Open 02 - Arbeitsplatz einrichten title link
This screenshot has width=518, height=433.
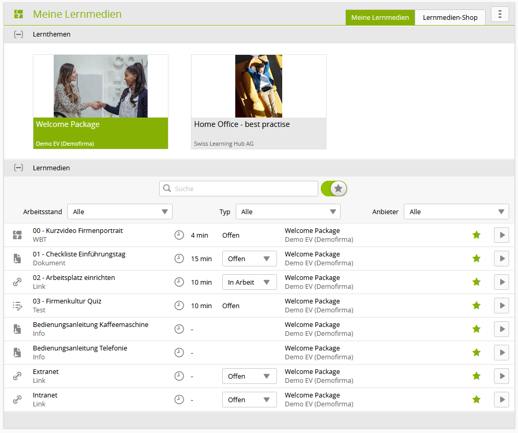pyautogui.click(x=74, y=278)
